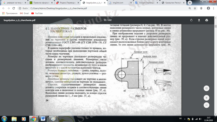The width and height of the screenshot is (217, 122).
Task: Close the bogolyubov PDF tab
Action: click(x=105, y=3)
